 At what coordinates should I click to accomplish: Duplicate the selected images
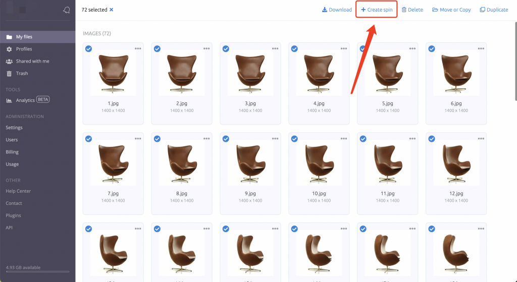click(x=494, y=10)
